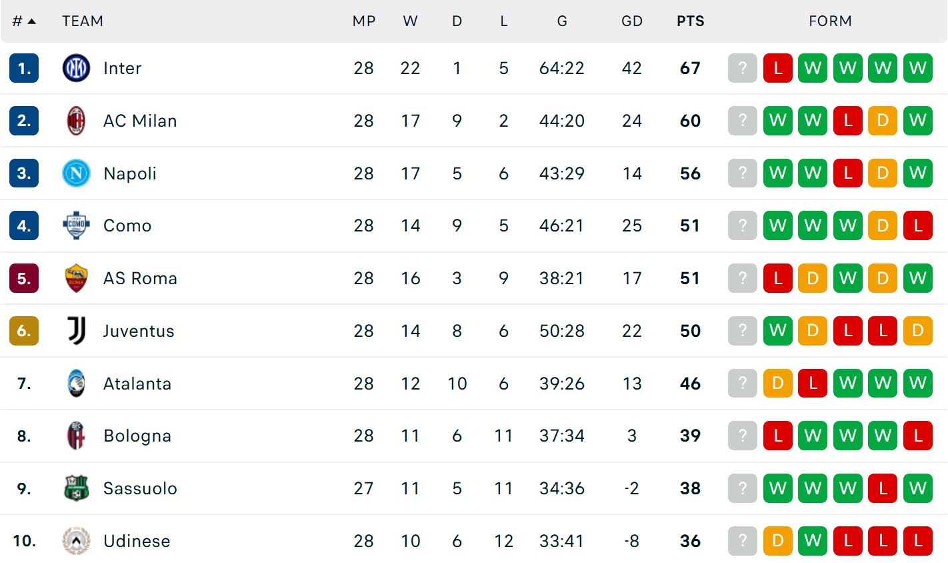Open the Udinese team link

137,541
